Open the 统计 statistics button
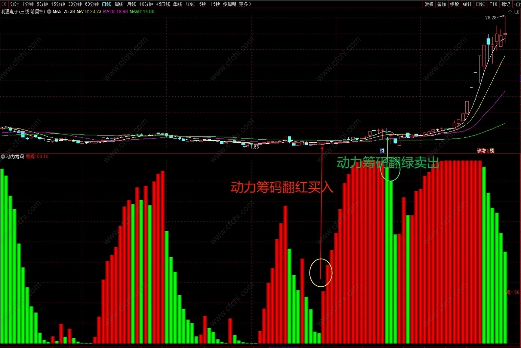Viewport: 521px width, 348px height. tap(467, 4)
